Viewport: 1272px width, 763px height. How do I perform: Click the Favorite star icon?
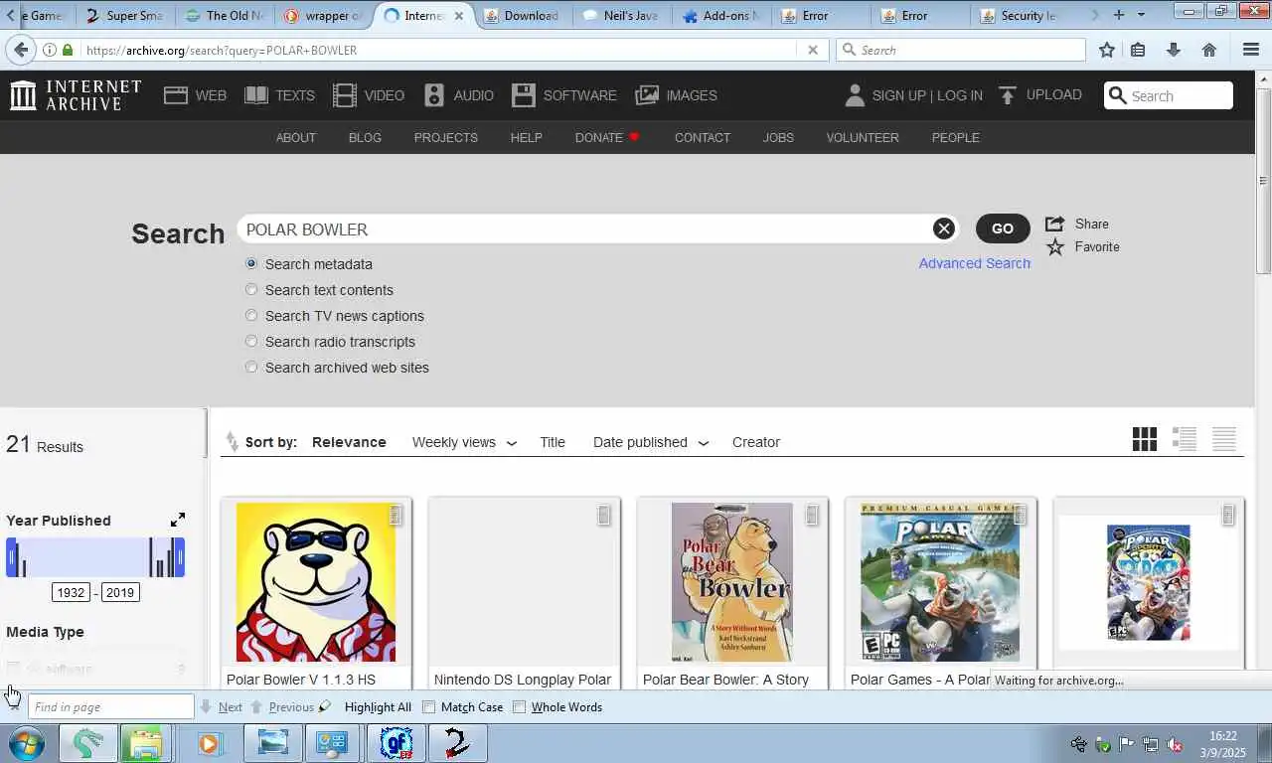click(1054, 246)
